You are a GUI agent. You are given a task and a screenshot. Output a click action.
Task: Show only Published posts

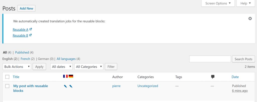22,52
